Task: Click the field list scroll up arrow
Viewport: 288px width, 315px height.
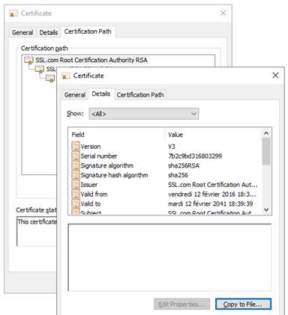Action: point(266,133)
